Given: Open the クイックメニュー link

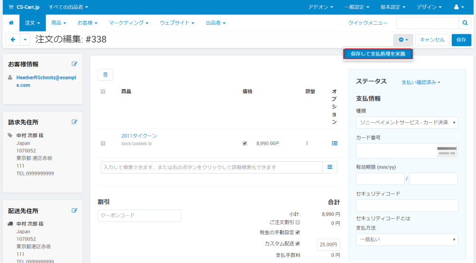Looking at the screenshot, I should point(367,23).
